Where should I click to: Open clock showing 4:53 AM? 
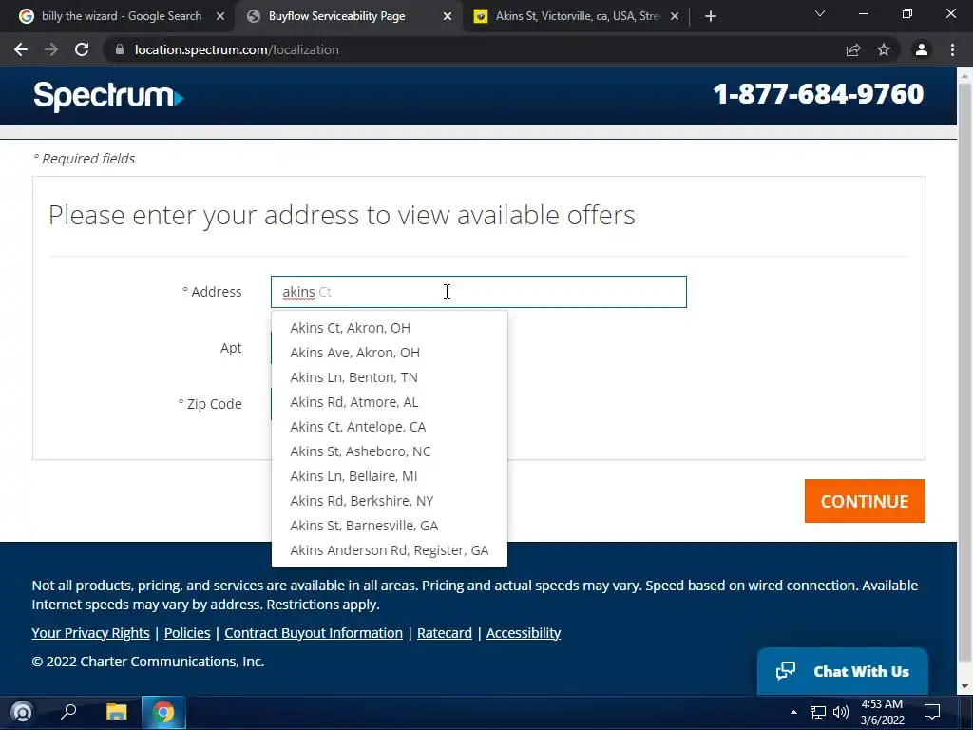point(882,712)
